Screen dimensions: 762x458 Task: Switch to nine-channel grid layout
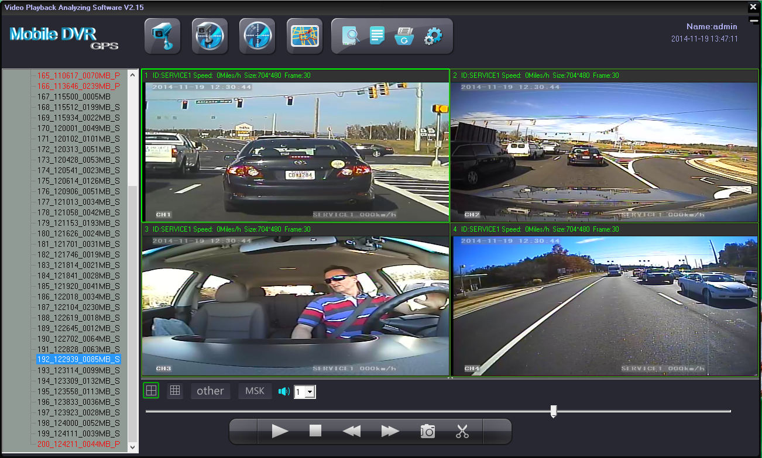pyautogui.click(x=174, y=391)
